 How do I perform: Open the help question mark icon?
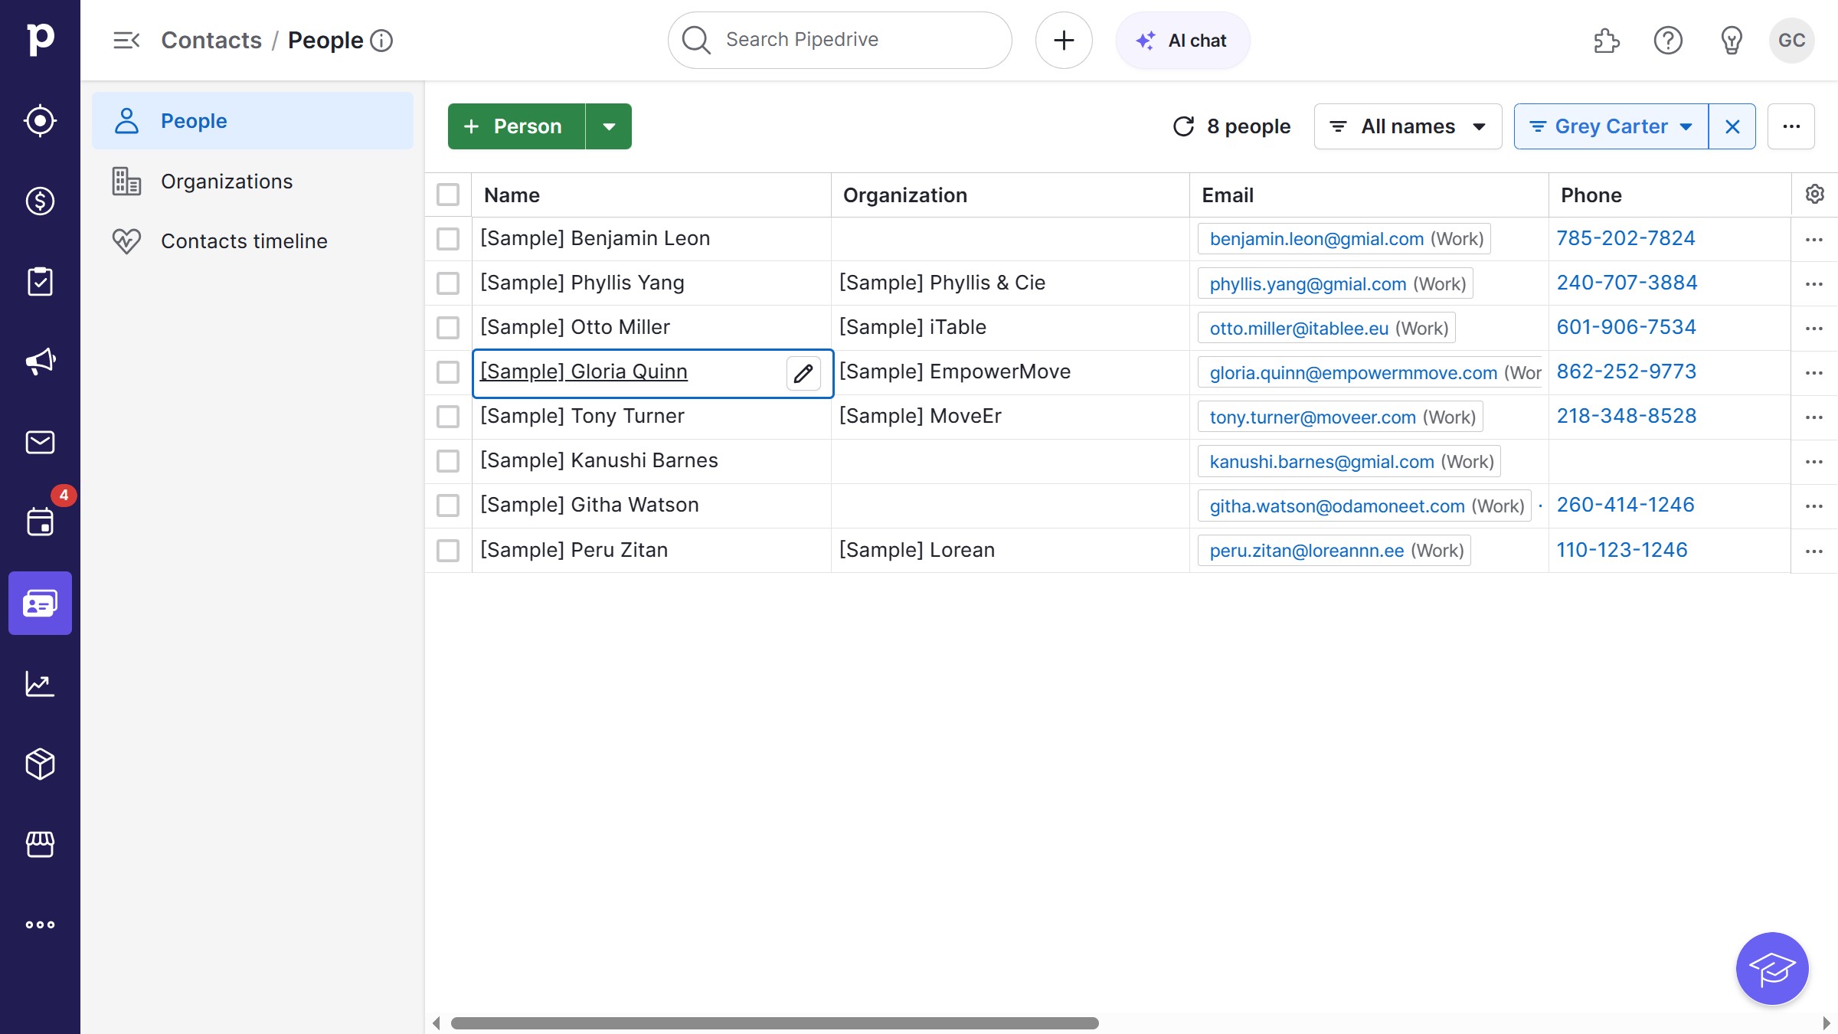1668,40
